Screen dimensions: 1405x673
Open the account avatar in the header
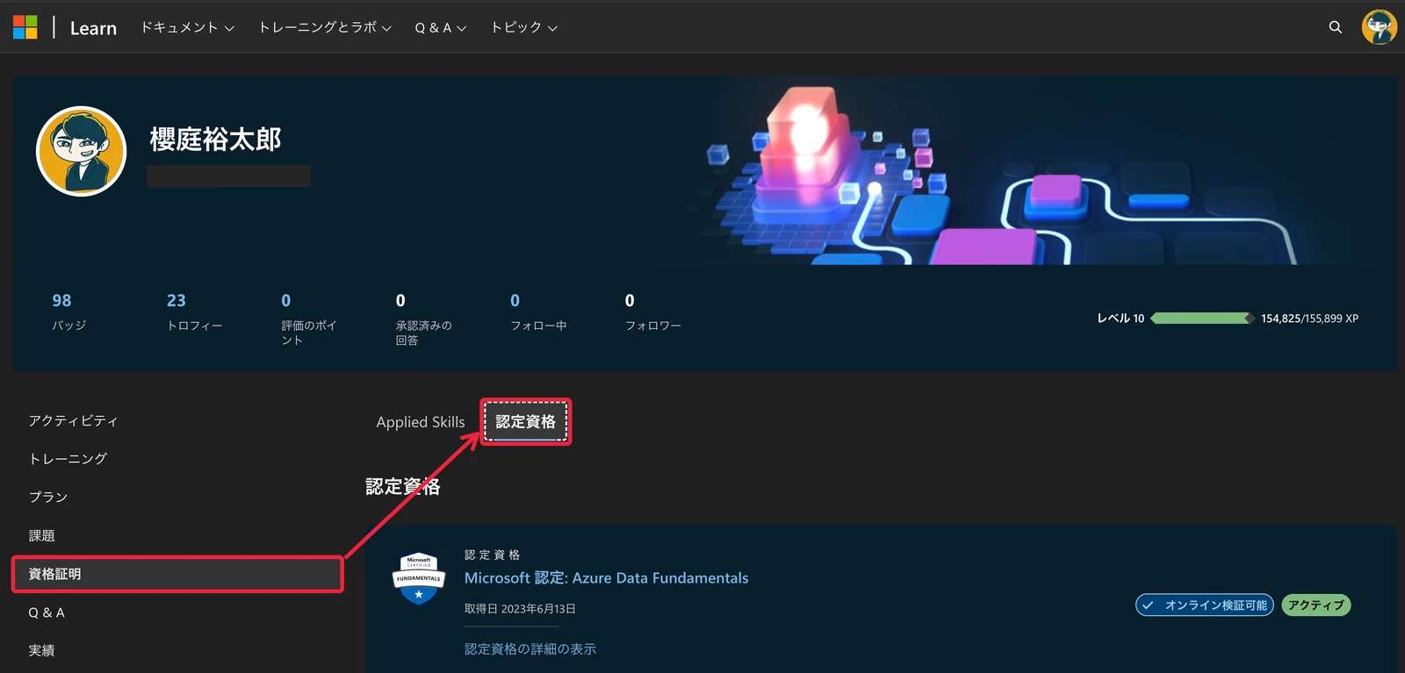pyautogui.click(x=1379, y=27)
